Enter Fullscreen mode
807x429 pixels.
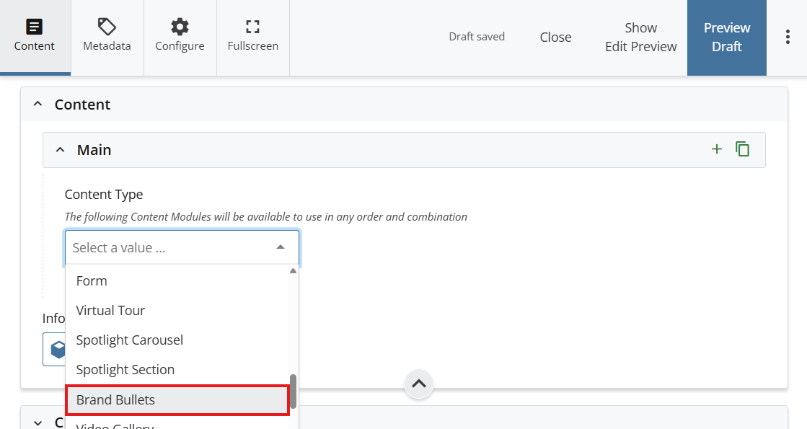coord(252,37)
